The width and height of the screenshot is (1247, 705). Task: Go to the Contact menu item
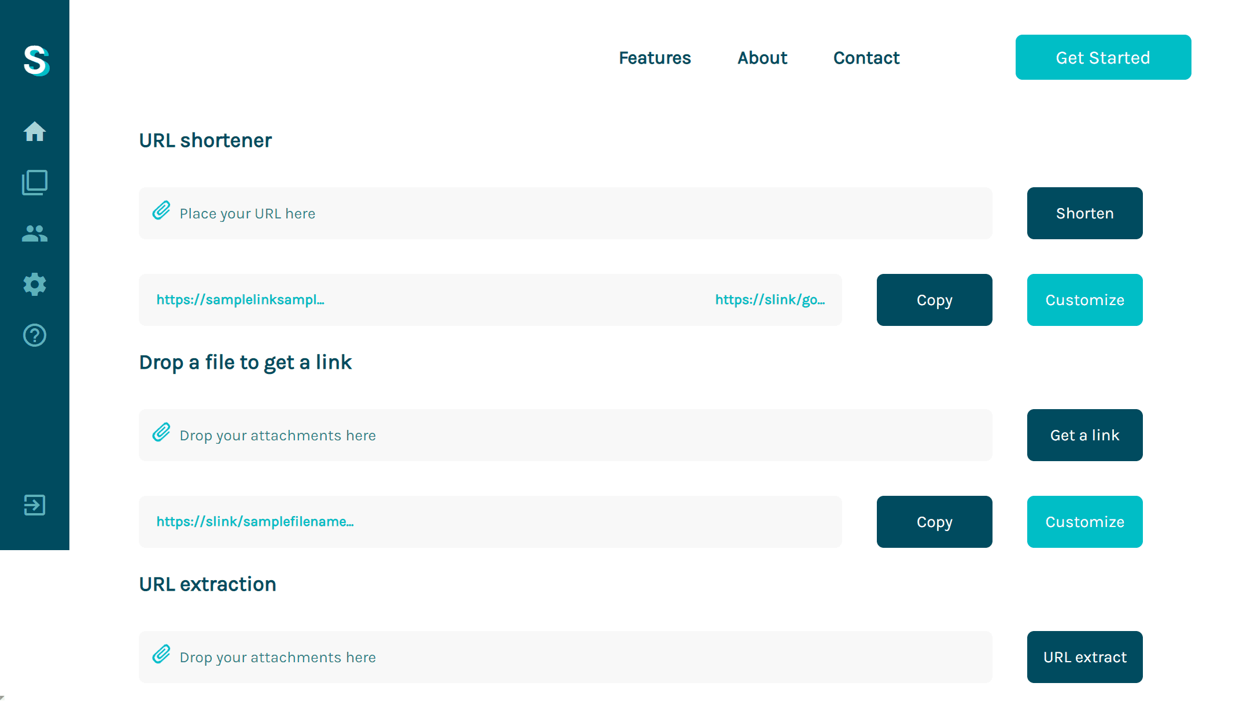(866, 58)
